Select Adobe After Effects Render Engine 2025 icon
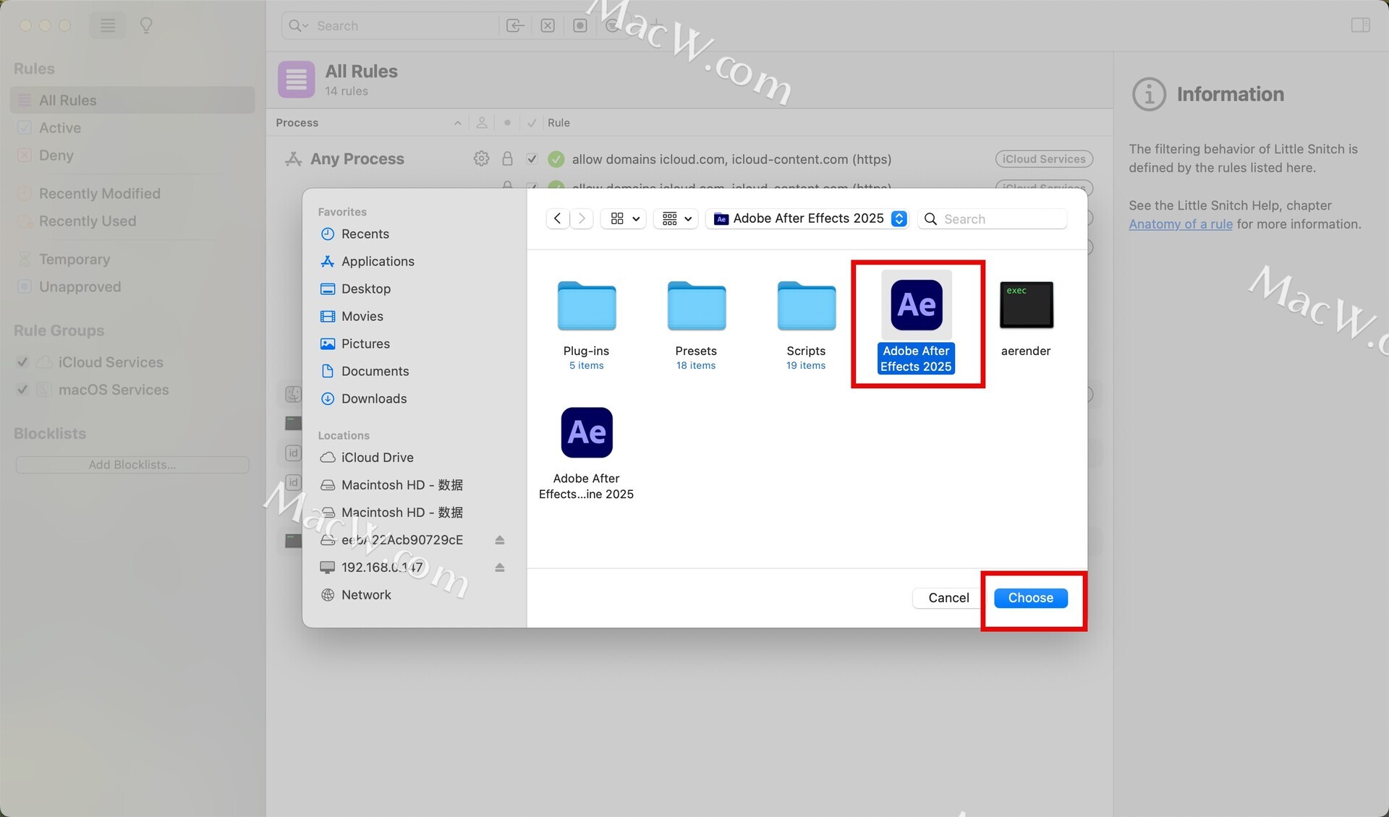1389x817 pixels. pos(586,432)
